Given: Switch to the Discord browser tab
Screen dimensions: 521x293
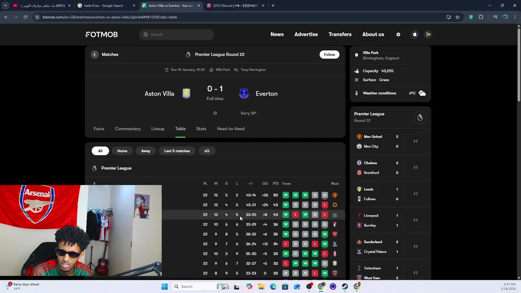Looking at the screenshot, I should click(236, 6).
